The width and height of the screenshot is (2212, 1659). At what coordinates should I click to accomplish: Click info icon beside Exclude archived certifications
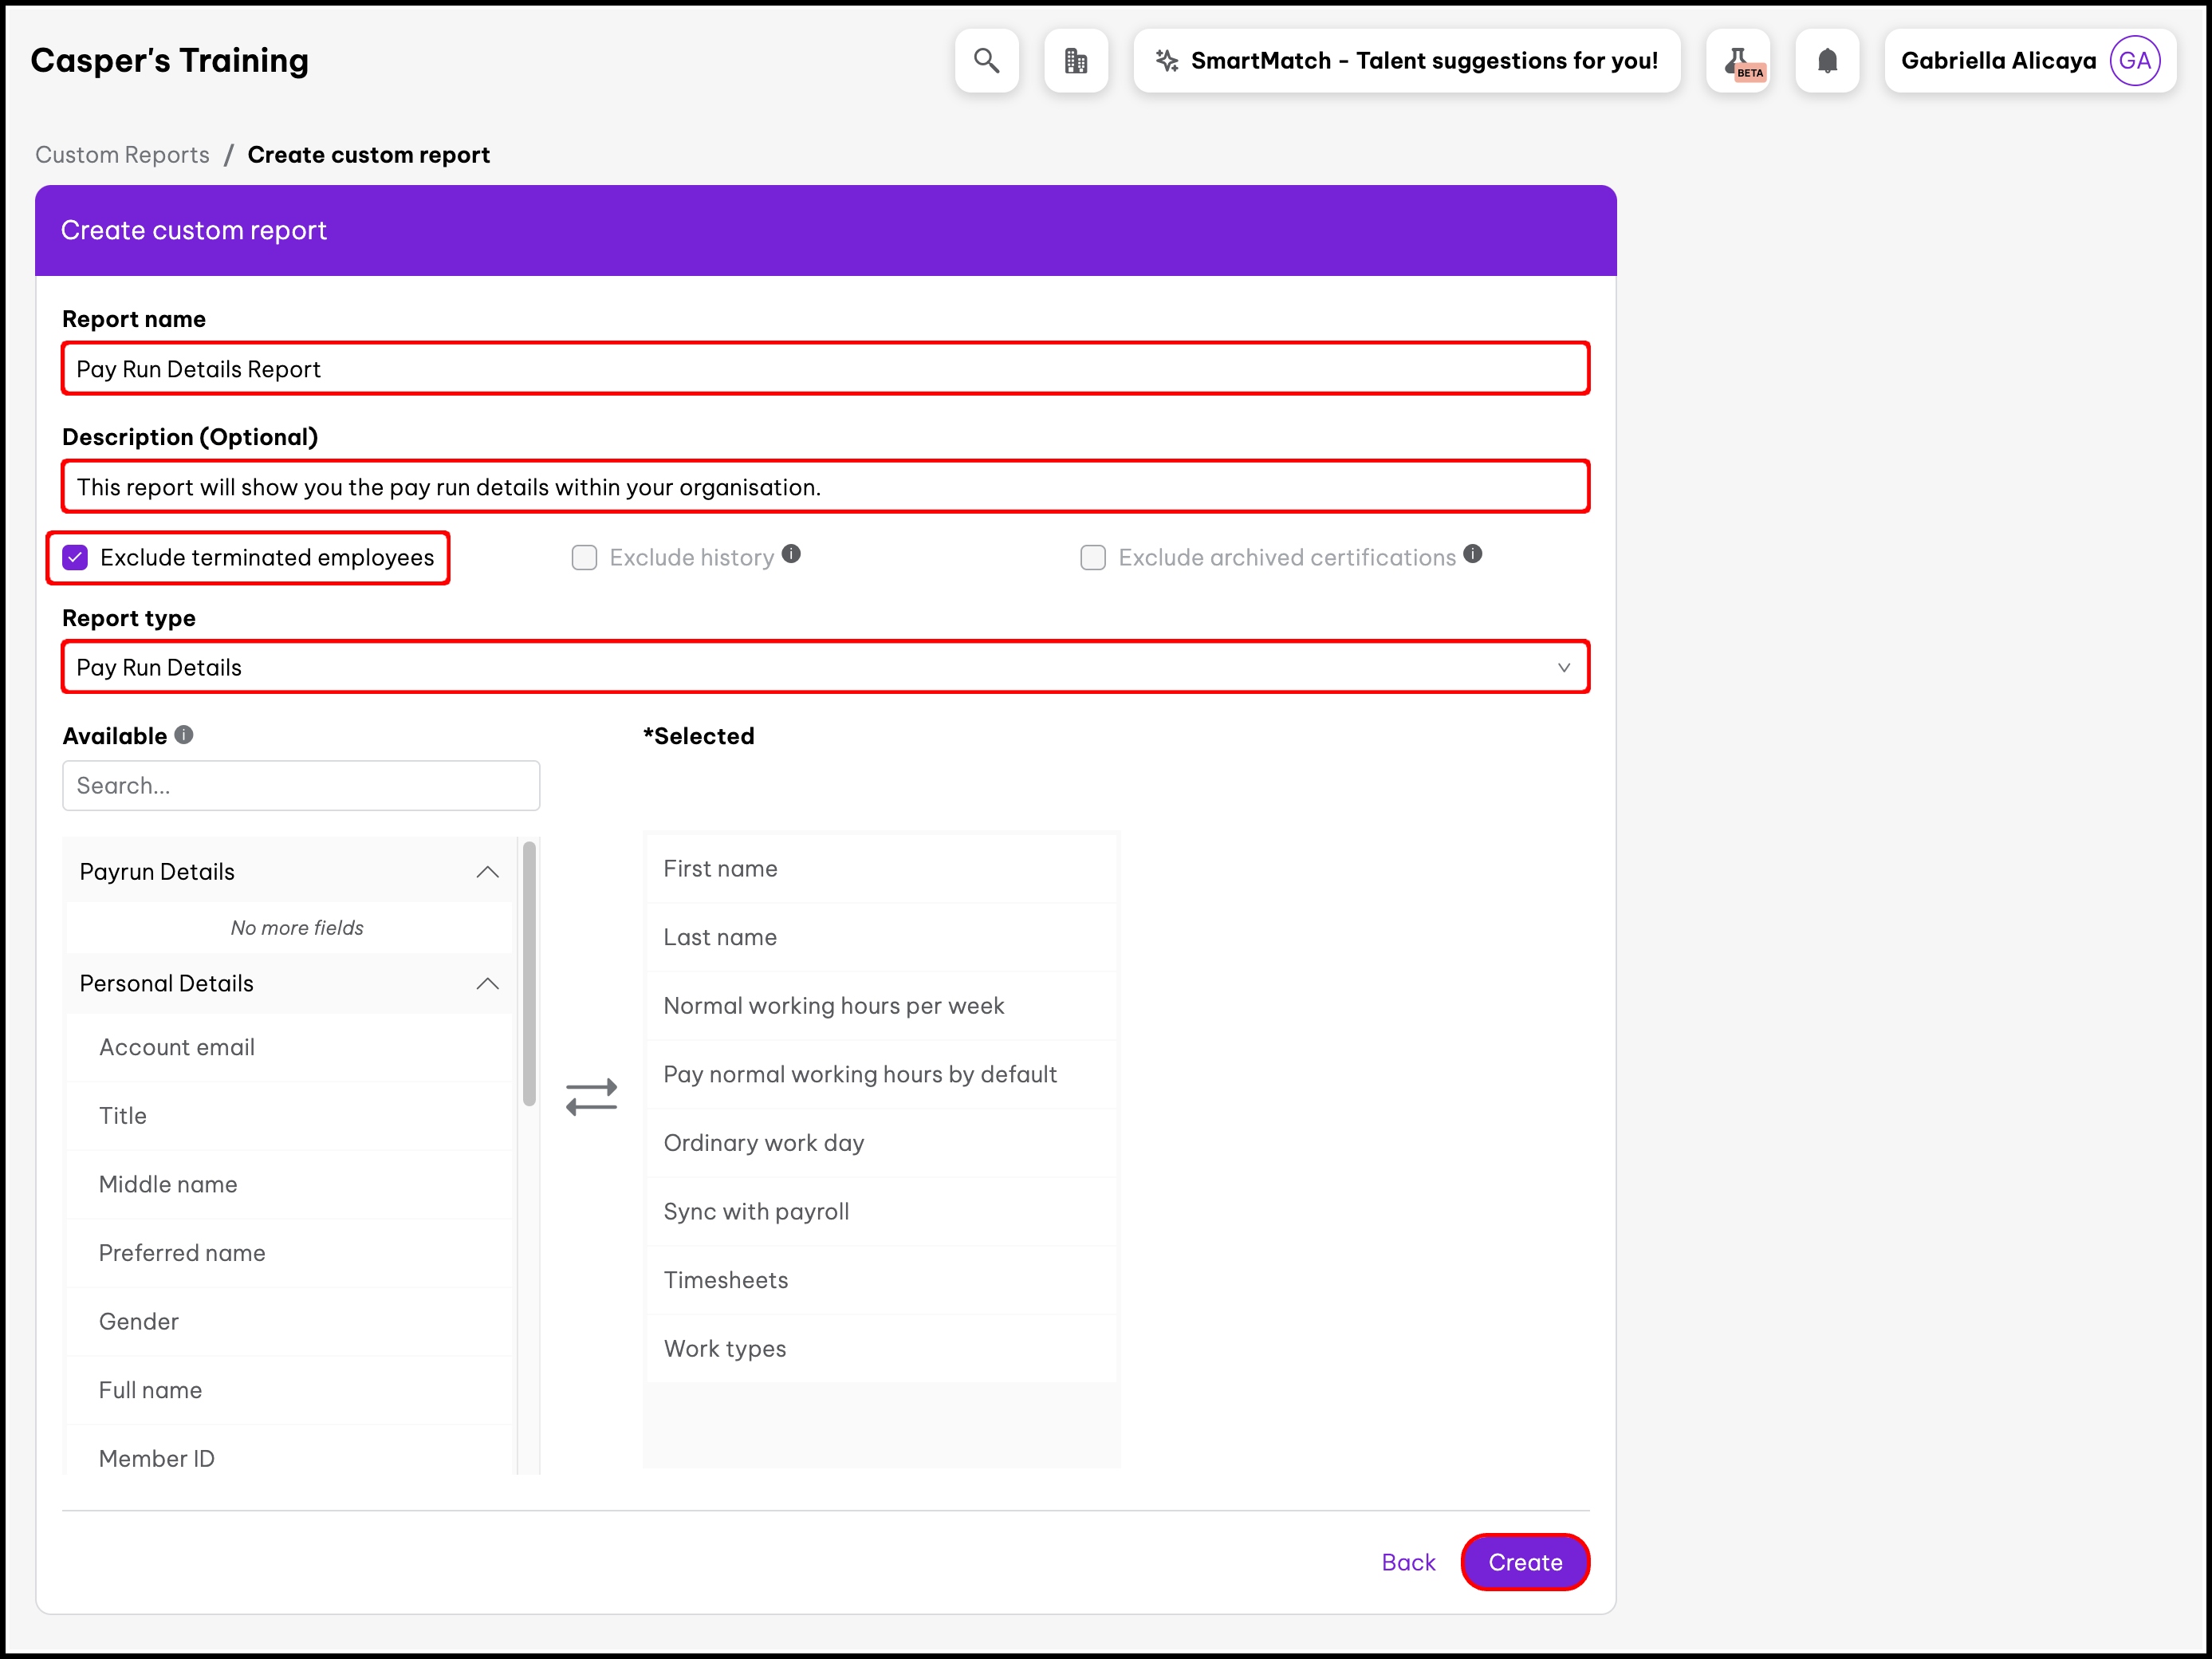pos(1472,554)
